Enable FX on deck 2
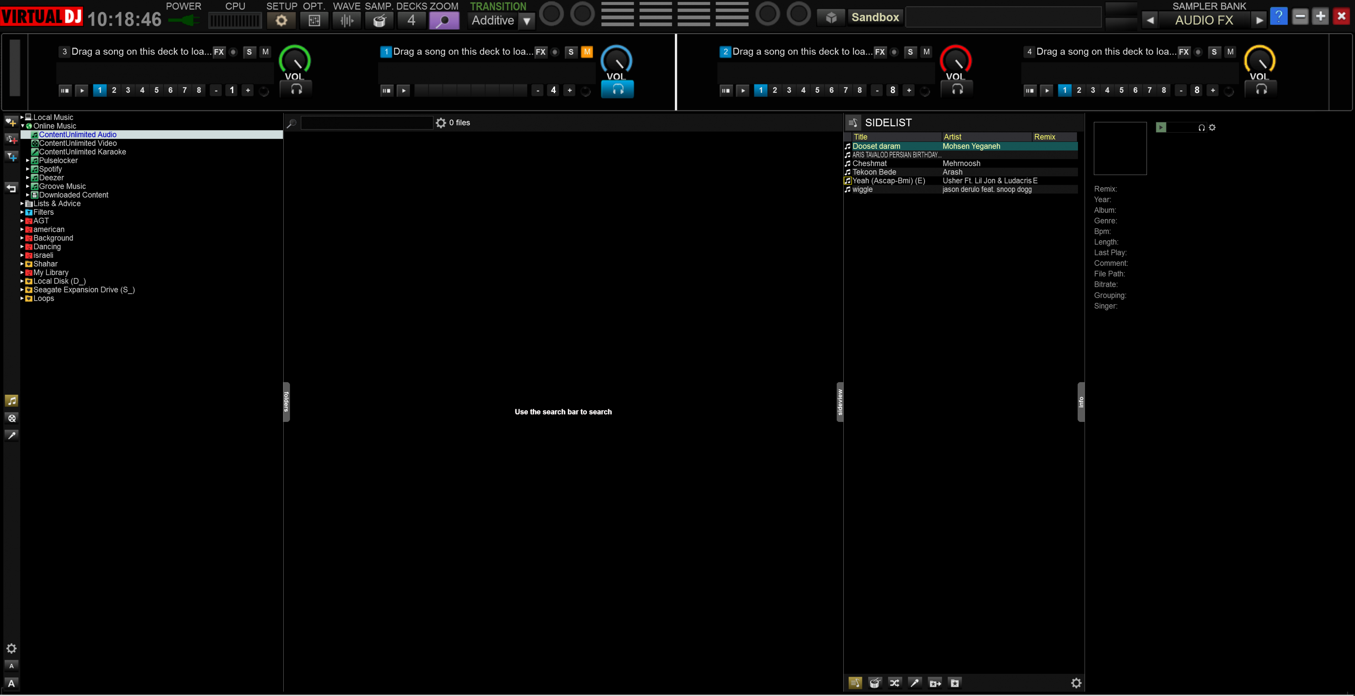Image resolution: width=1355 pixels, height=696 pixels. tap(879, 52)
